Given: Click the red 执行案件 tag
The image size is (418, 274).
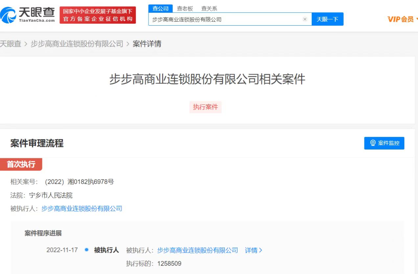Looking at the screenshot, I should pos(205,107).
